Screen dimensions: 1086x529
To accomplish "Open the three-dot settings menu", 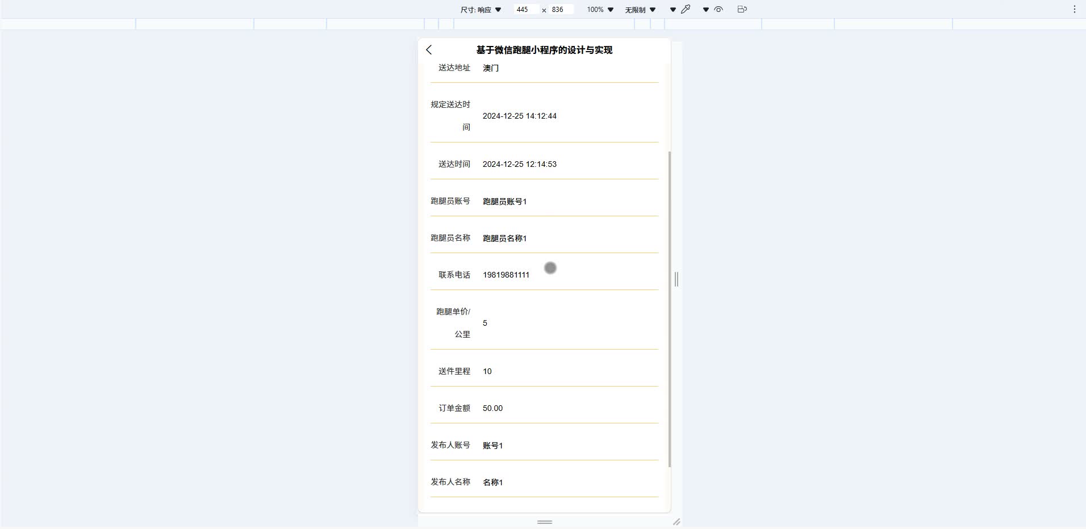I will coord(1074,9).
